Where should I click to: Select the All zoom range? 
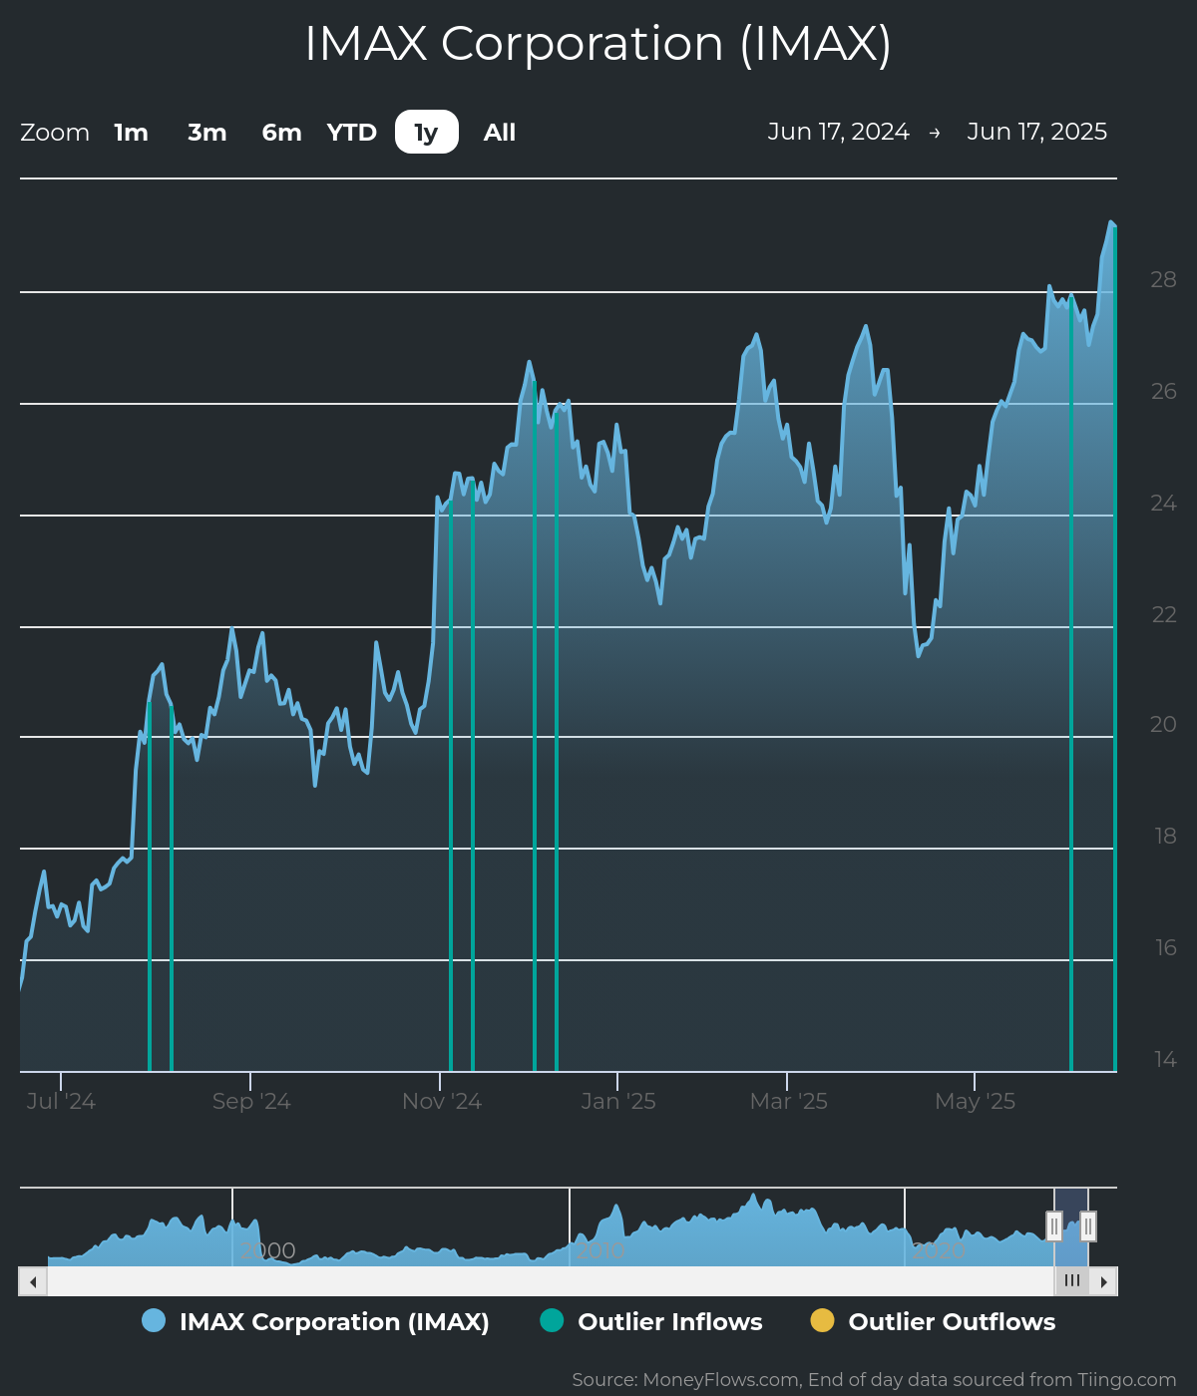(500, 133)
